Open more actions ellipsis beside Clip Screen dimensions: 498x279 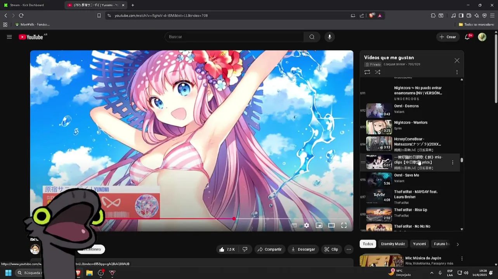349,249
